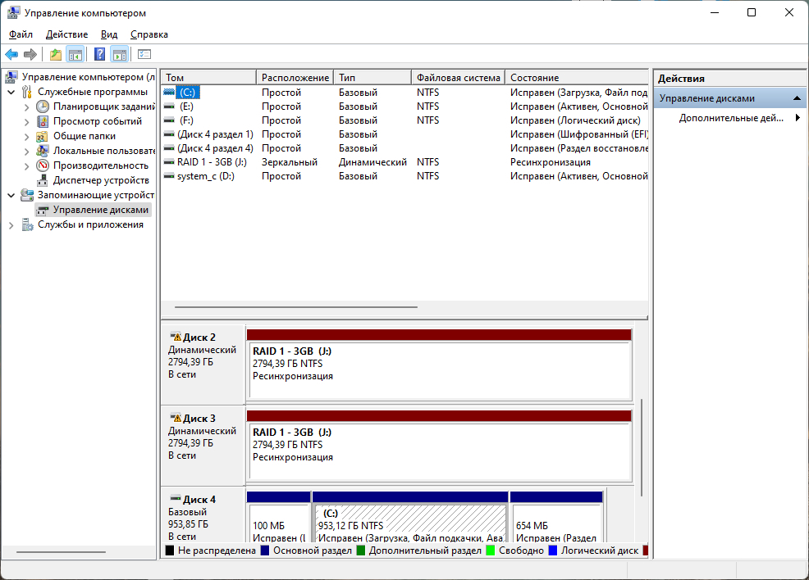Screen dimensions: 809x580
Task: Open Диспетчер устройств in the tree
Action: point(100,180)
